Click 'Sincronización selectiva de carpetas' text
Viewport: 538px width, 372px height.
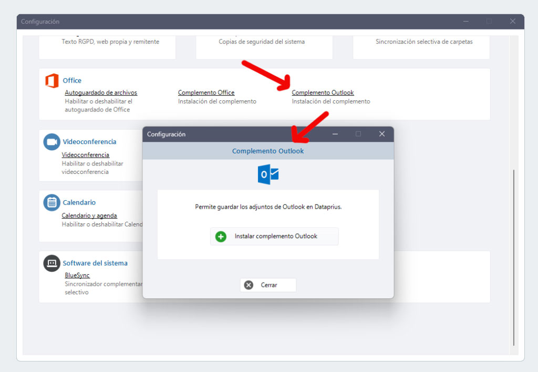click(x=424, y=42)
